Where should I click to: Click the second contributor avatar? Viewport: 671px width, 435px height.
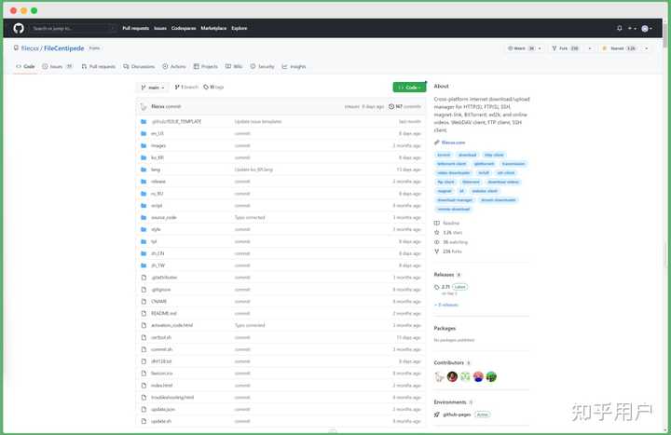452,376
